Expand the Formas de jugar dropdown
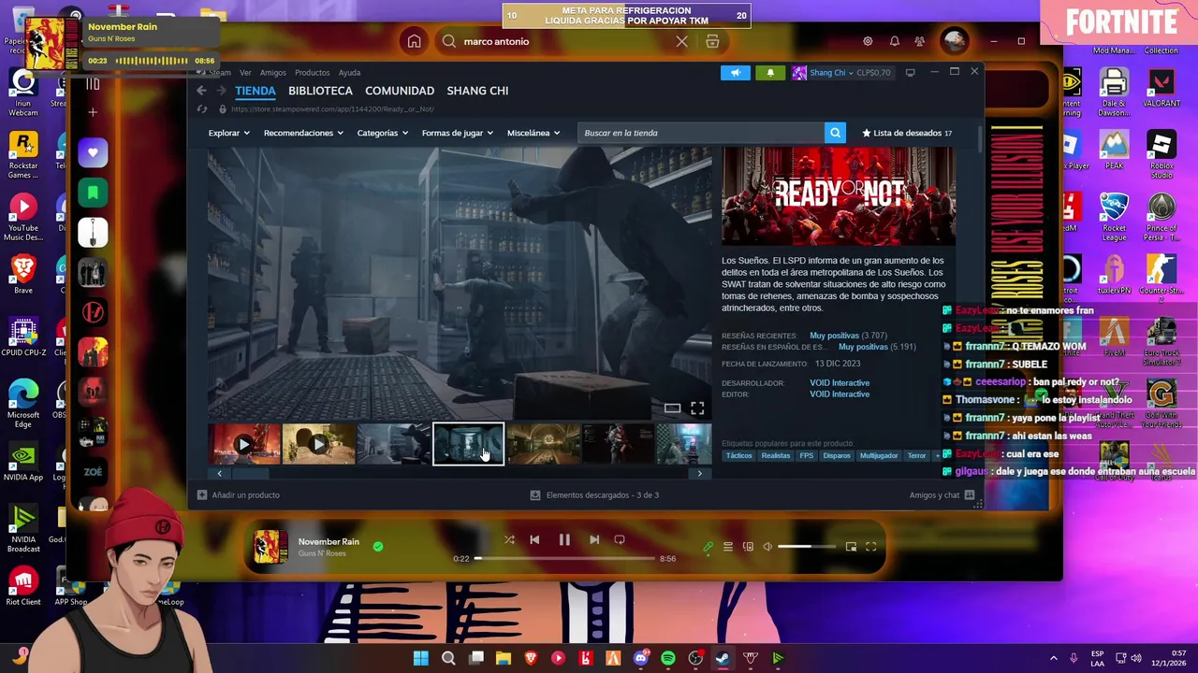Viewport: 1198px width, 673px height. click(x=457, y=133)
